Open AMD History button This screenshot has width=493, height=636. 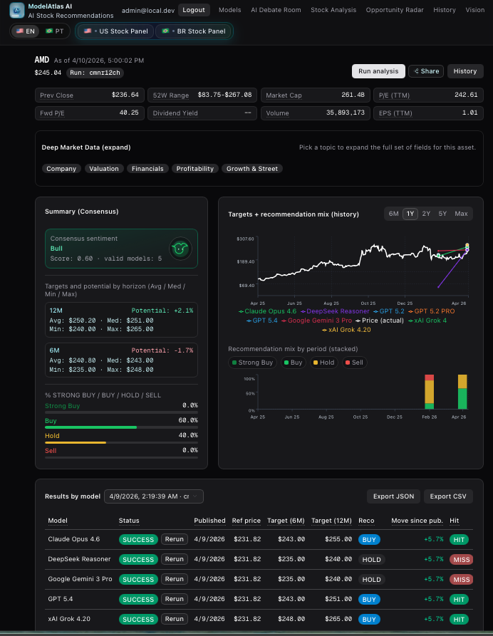click(x=465, y=71)
